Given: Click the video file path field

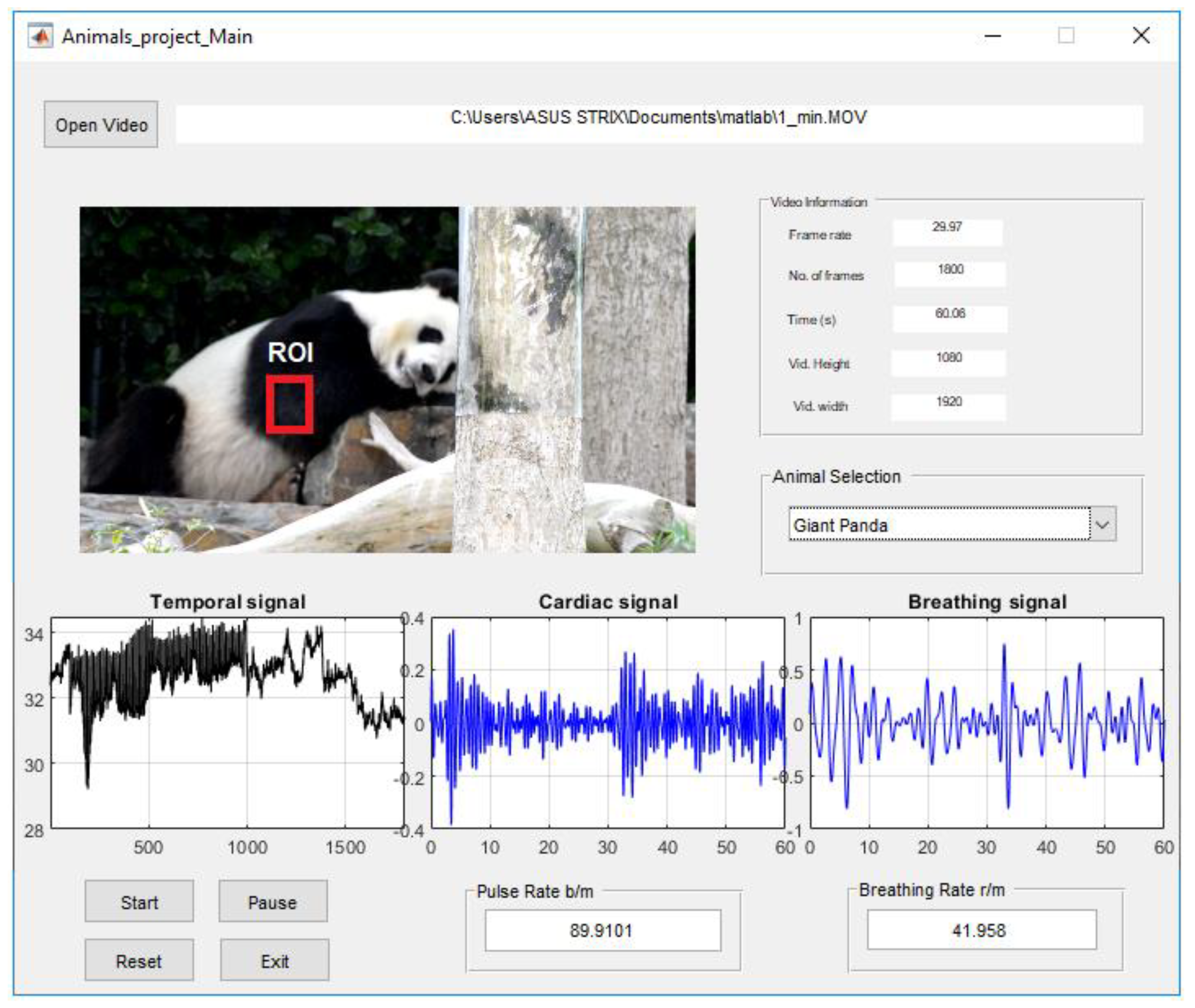Looking at the screenshot, I should tap(658, 123).
